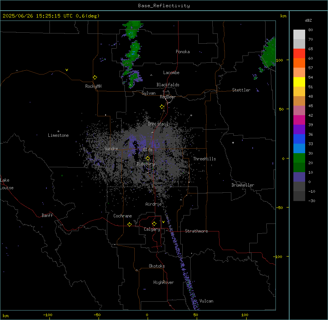Click the Olds label

click(x=148, y=150)
